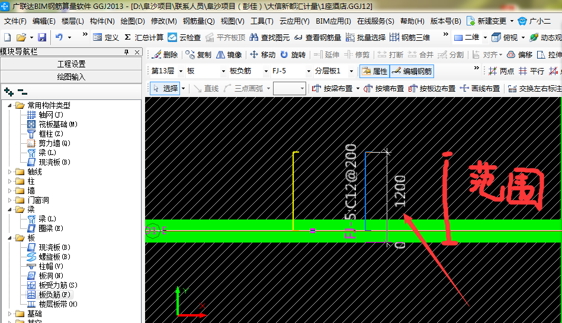This screenshot has height=323, width=562.
Task: Click 交换左右标注 swap annotation tool
Action: pyautogui.click(x=535, y=89)
